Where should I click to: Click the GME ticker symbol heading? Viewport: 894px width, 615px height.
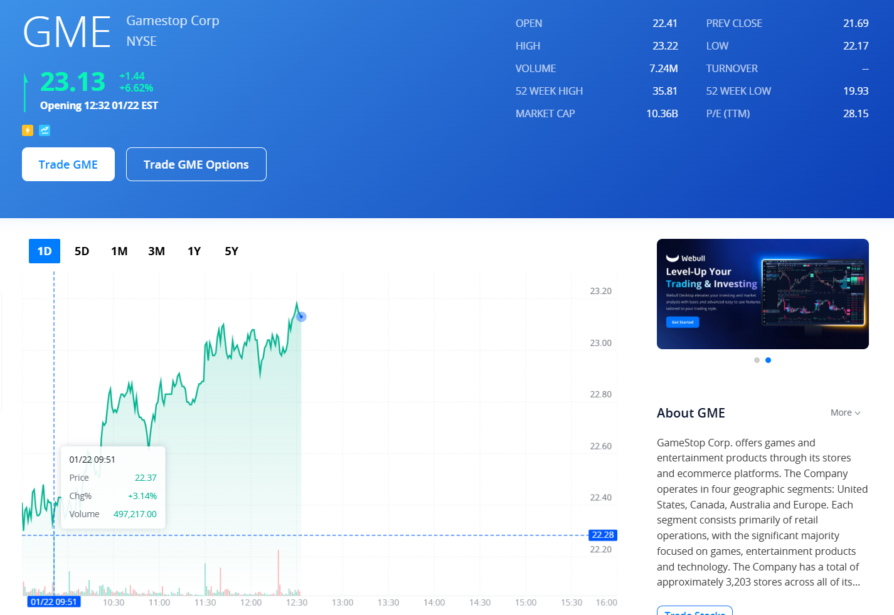67,32
